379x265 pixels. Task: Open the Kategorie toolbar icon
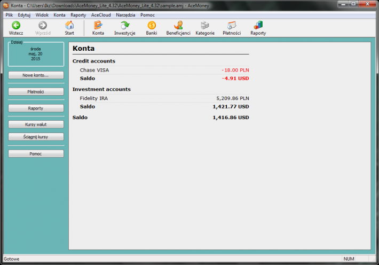pos(205,25)
